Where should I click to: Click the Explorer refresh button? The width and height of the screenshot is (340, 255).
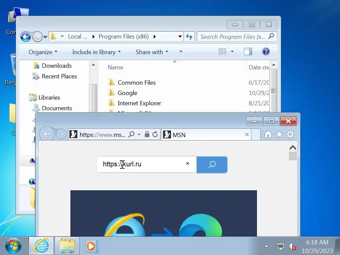(x=189, y=37)
